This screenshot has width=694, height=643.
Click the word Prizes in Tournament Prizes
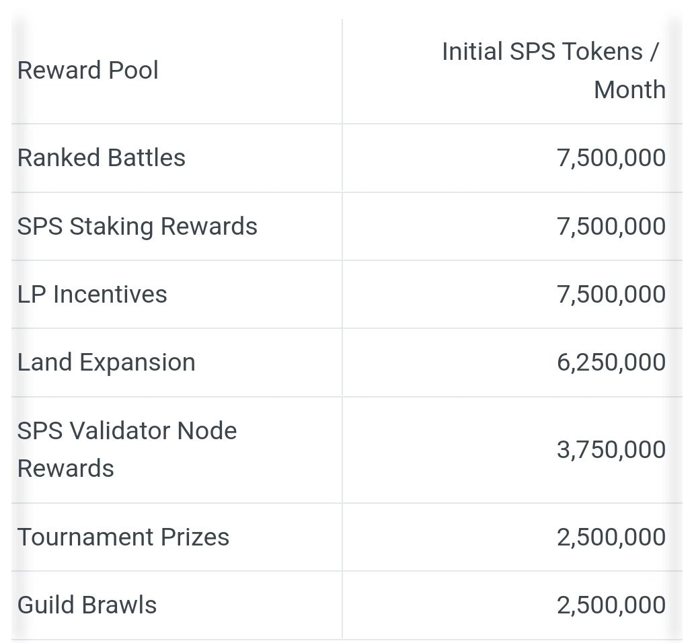[195, 537]
